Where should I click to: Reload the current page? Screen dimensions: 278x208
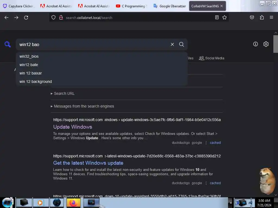coord(26,18)
